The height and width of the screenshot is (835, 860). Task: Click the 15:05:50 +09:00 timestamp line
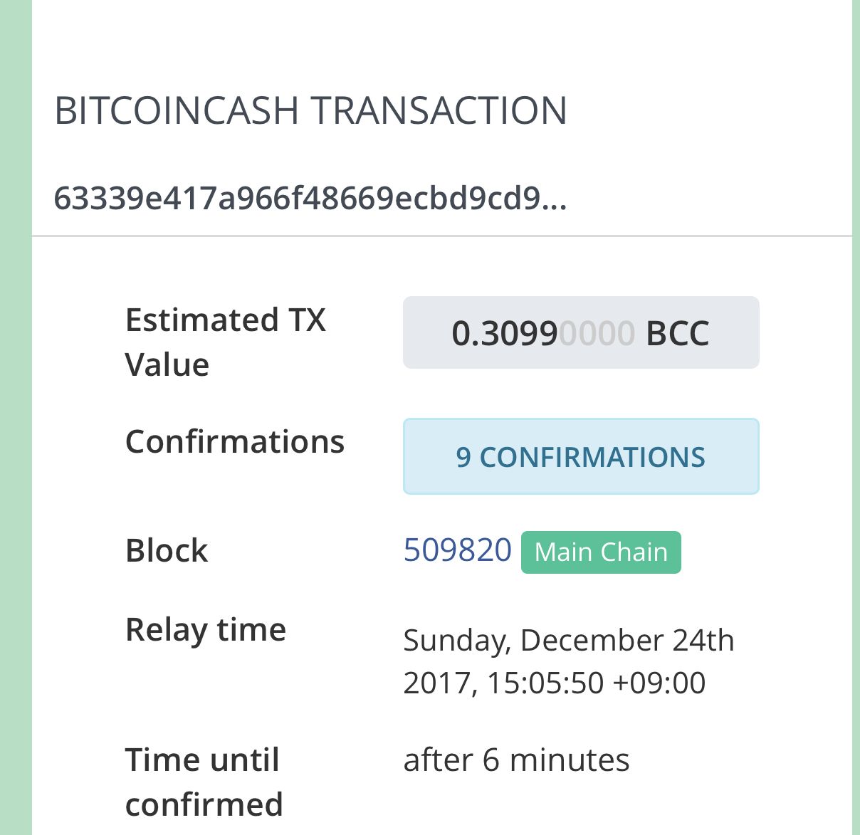[554, 683]
